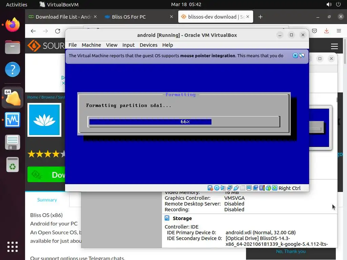Open System Monitor from the dock

[13, 120]
